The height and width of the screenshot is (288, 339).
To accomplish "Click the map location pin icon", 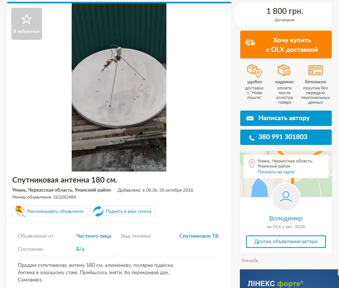I will coord(252,163).
